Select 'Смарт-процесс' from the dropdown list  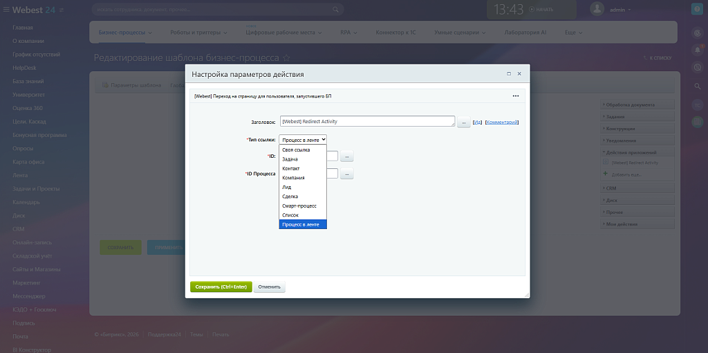click(x=299, y=206)
